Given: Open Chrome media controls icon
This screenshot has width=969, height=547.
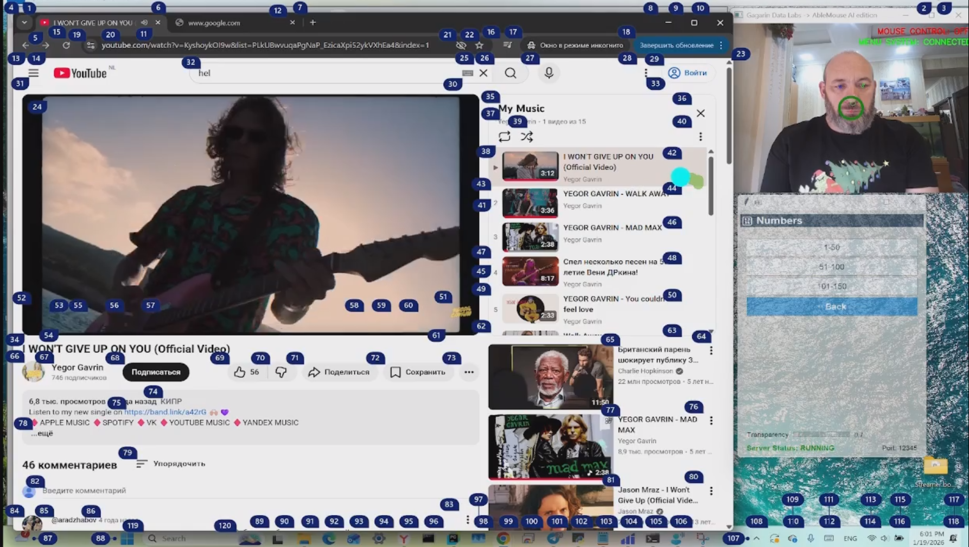Looking at the screenshot, I should pos(507,46).
